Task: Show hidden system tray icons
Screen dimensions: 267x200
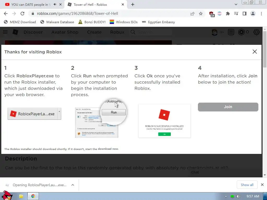Action: click(226, 196)
